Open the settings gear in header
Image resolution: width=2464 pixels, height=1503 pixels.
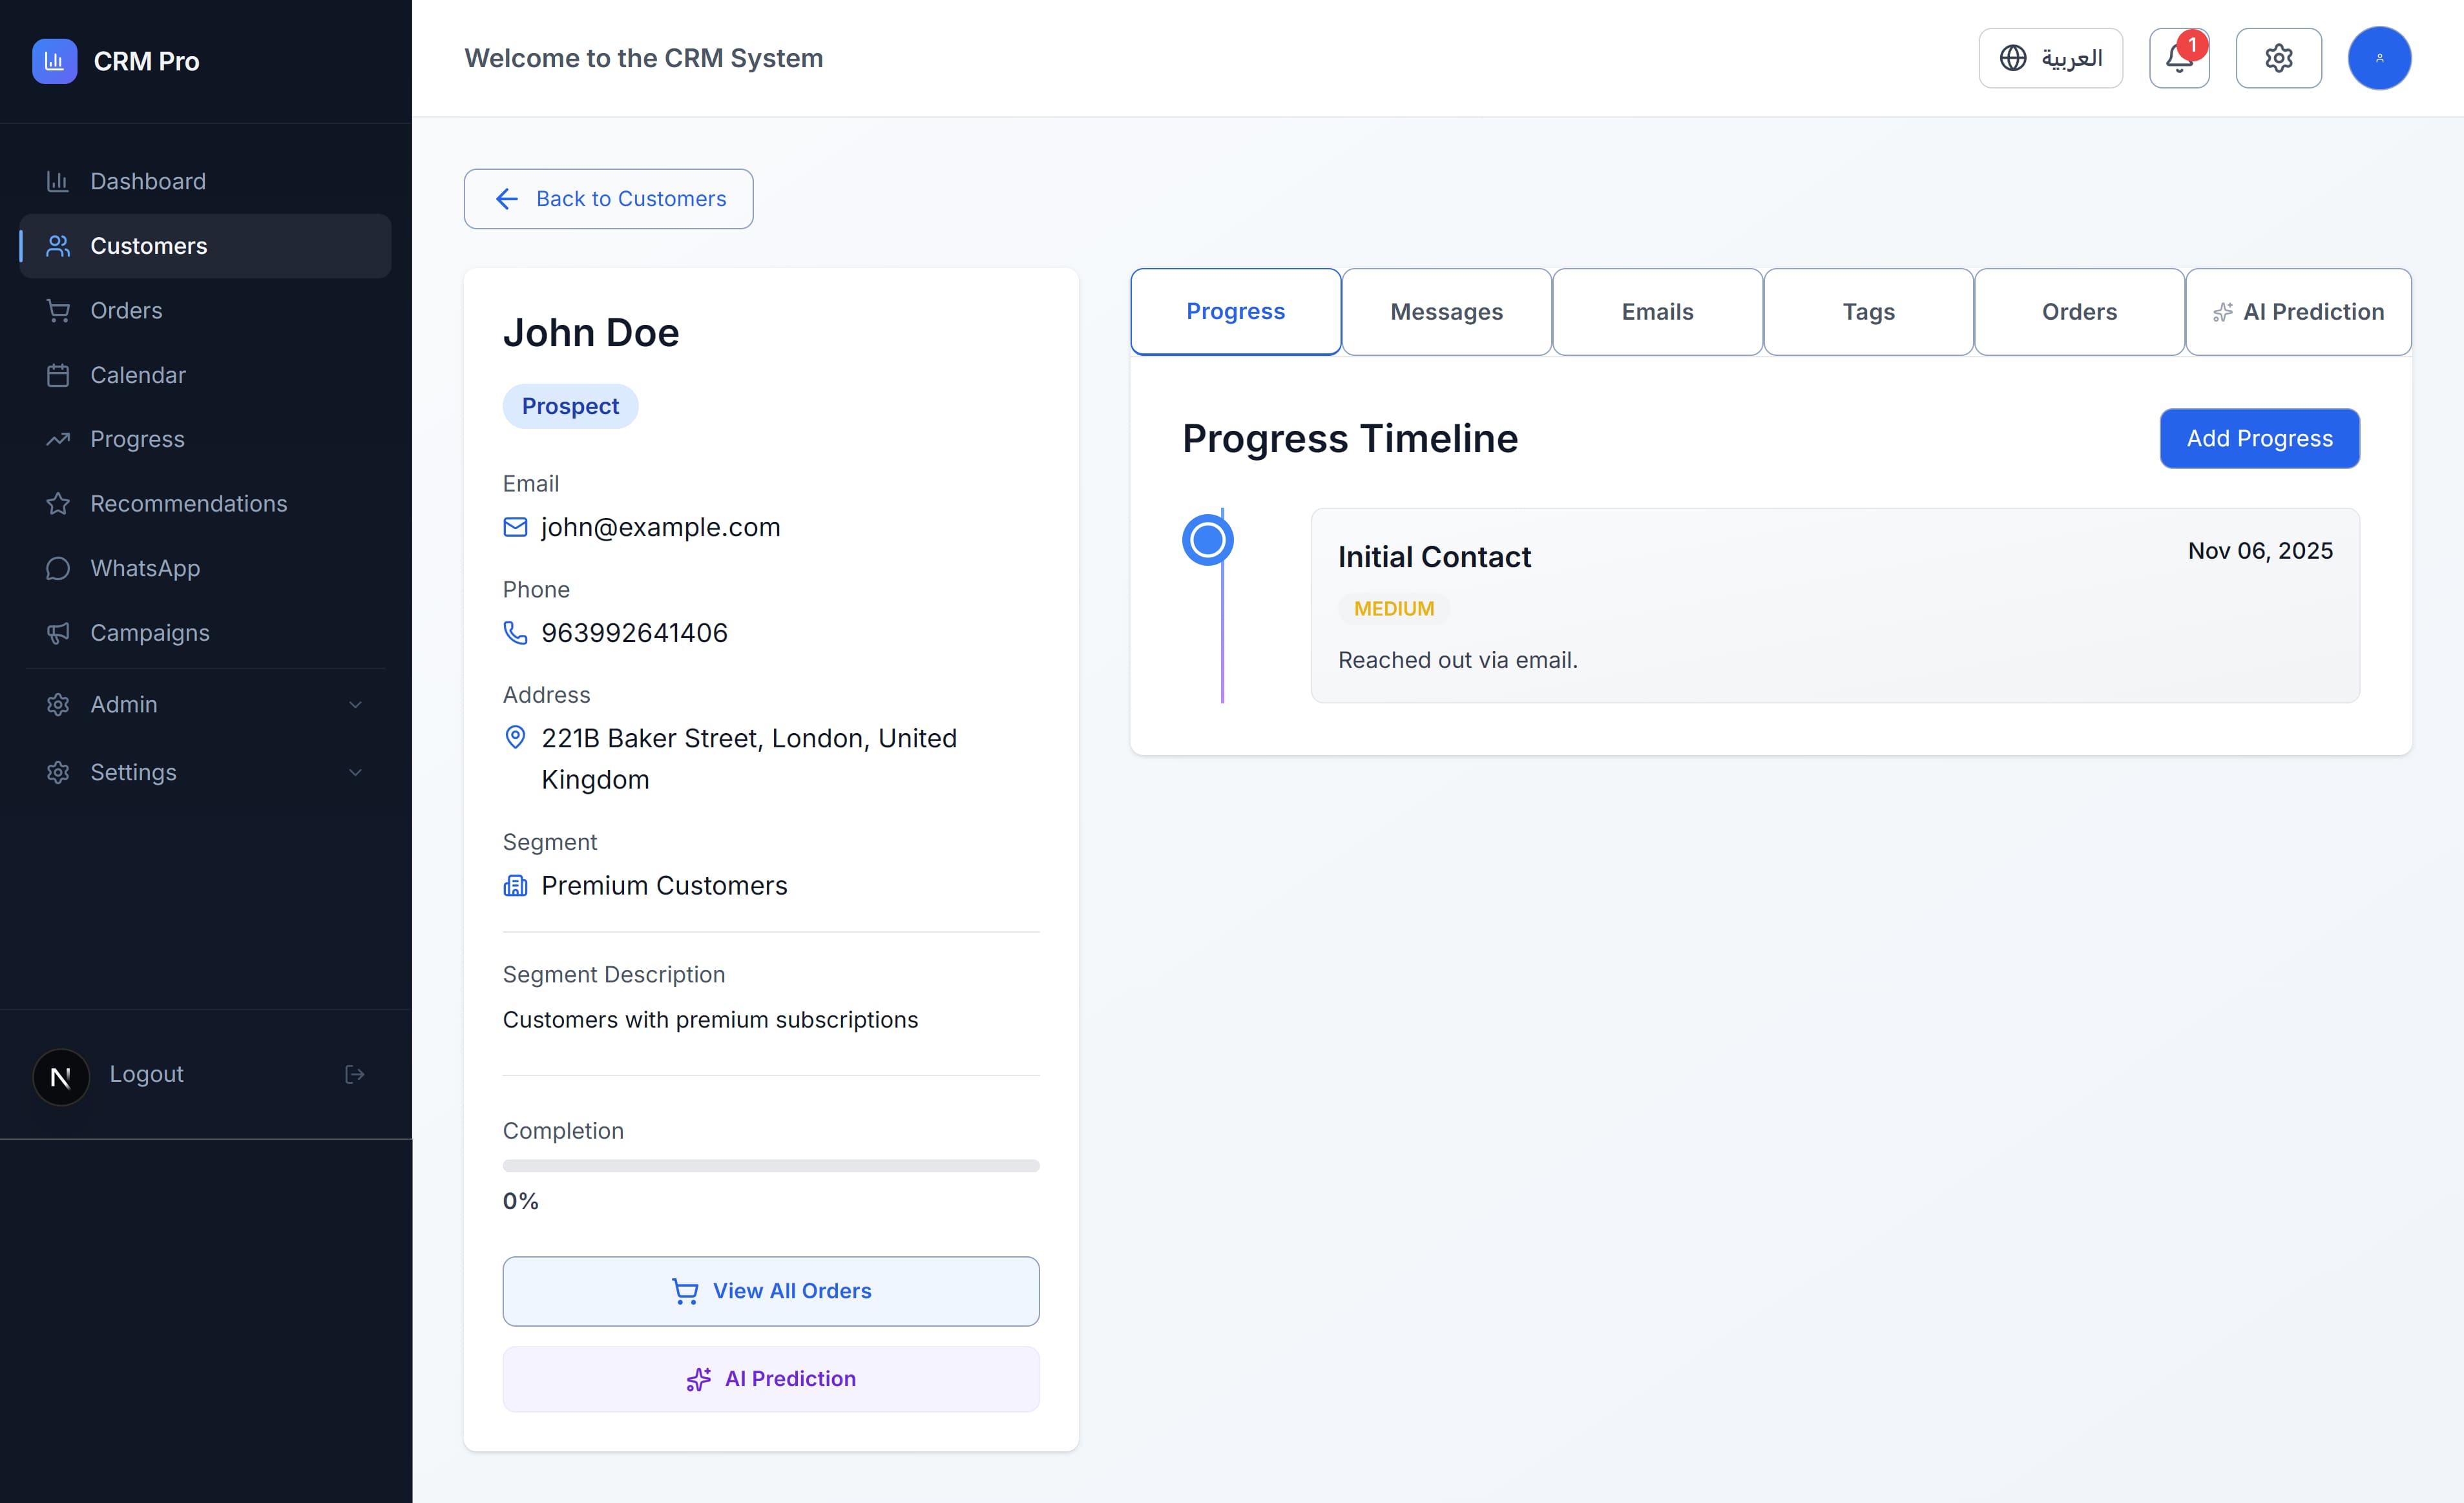[2278, 58]
